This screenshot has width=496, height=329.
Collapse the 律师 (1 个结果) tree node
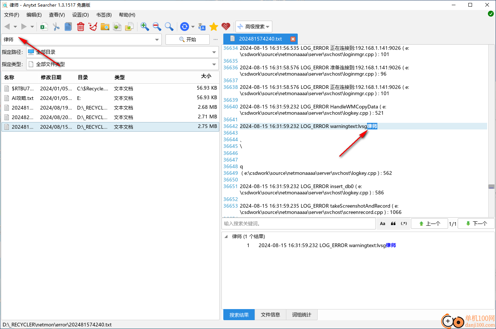[x=226, y=236]
